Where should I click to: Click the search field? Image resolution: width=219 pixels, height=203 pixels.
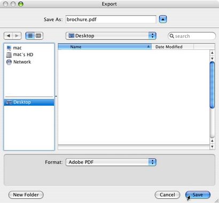(x=192, y=36)
